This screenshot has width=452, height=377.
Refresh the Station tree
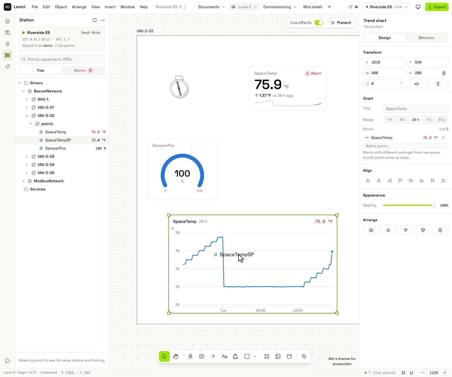(95, 20)
